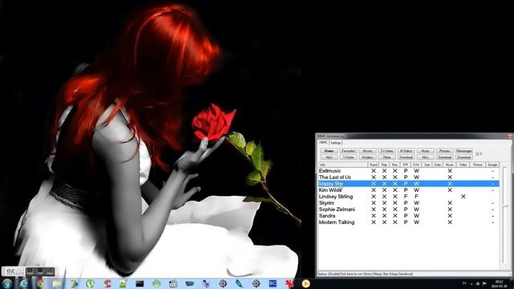514x289 pixels.
Task: Click the Date column header
Action: pos(438,165)
